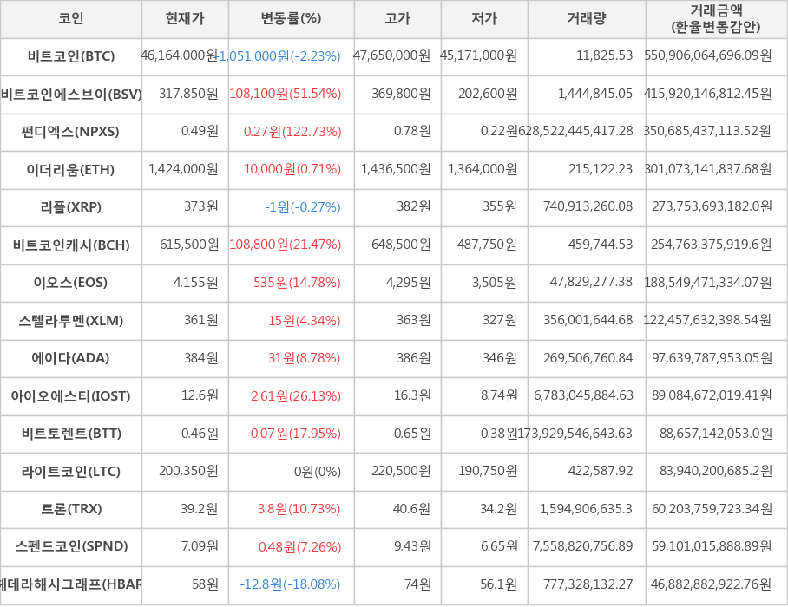Open the 비트코인(BTC) coin name
Viewport: 788px width, 607px height.
pos(71,56)
